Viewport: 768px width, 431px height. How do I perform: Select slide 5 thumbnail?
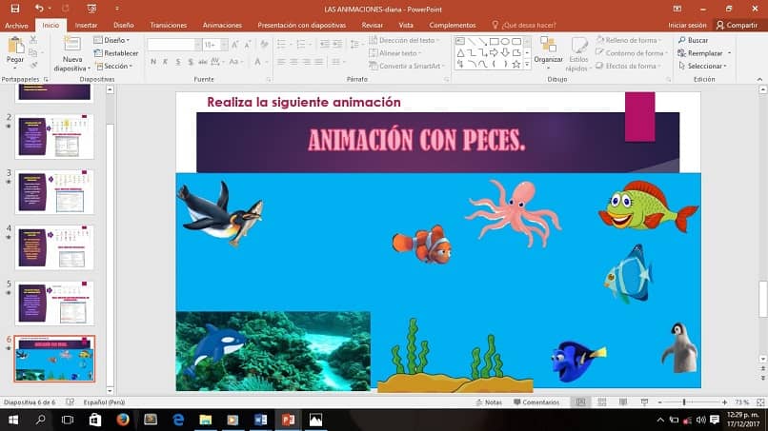click(54, 303)
